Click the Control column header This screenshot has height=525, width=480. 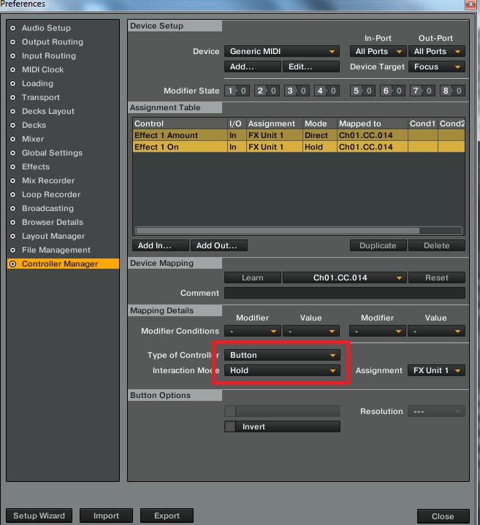(180, 123)
